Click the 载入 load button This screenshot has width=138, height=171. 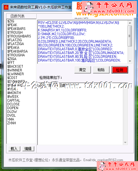pos(14,149)
